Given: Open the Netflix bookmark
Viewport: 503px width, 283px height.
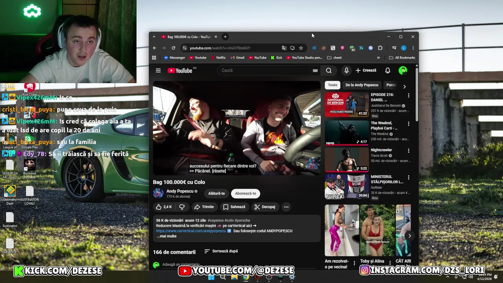Looking at the screenshot, I should point(218,58).
